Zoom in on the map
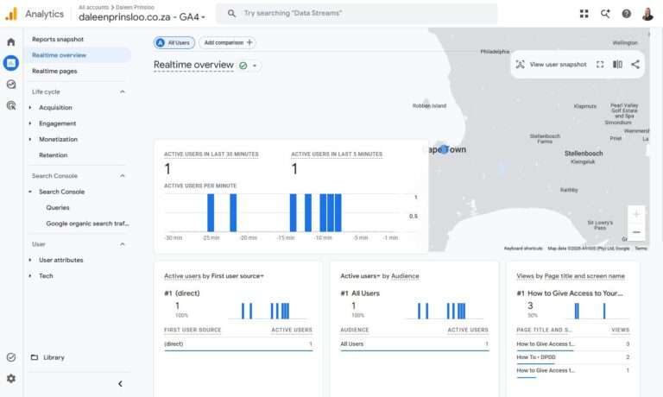Viewport: 663px width, 397px height. (x=636, y=214)
